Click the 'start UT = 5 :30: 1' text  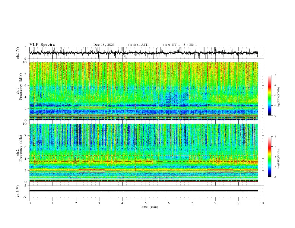tap(180, 45)
